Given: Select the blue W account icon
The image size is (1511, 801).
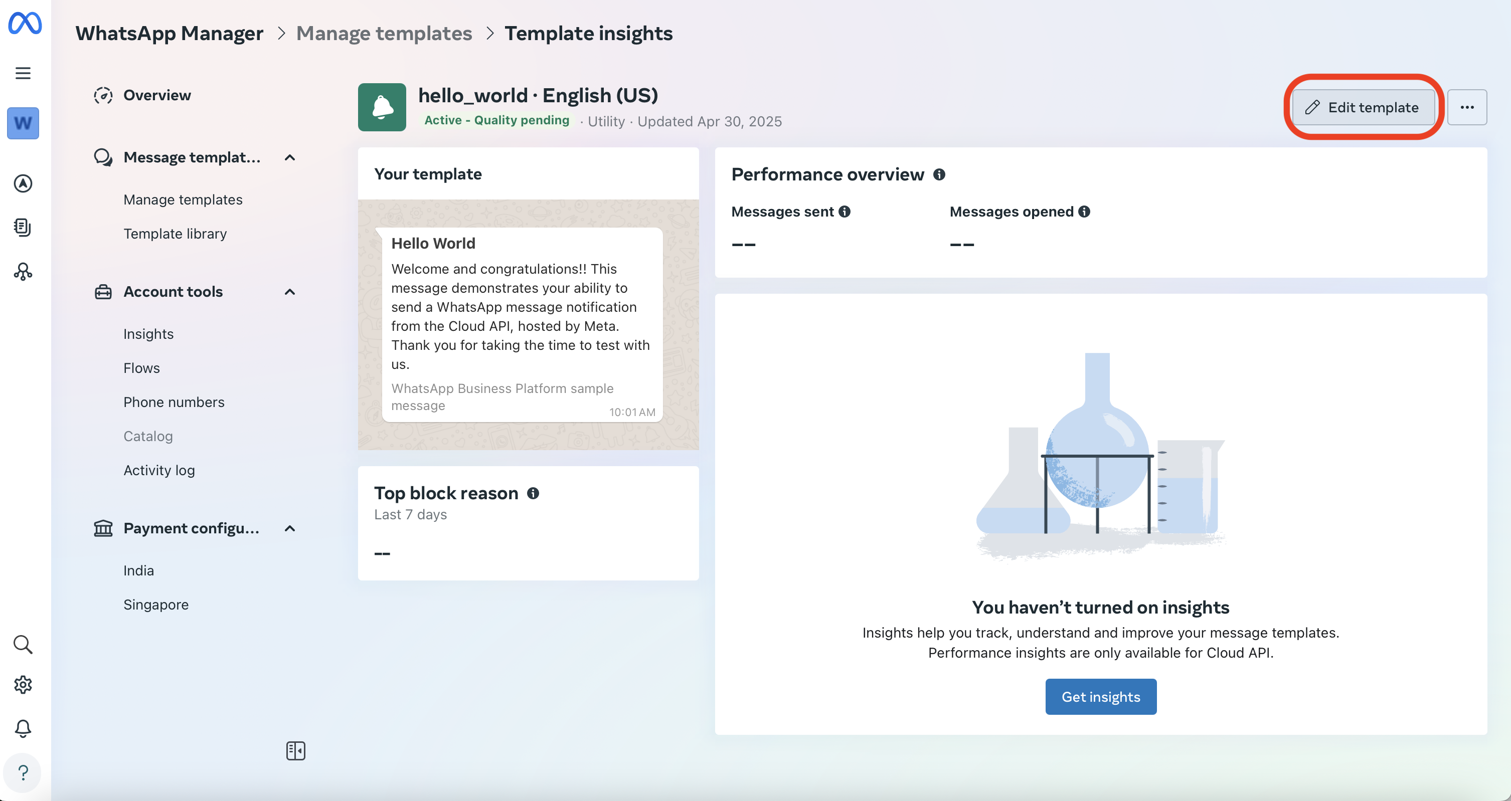Looking at the screenshot, I should 23,123.
